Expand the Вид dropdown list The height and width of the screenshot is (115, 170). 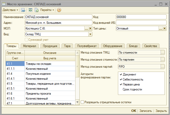90,34
